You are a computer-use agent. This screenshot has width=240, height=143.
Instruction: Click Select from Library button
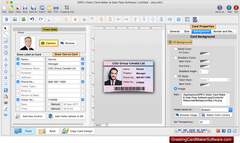216,115
